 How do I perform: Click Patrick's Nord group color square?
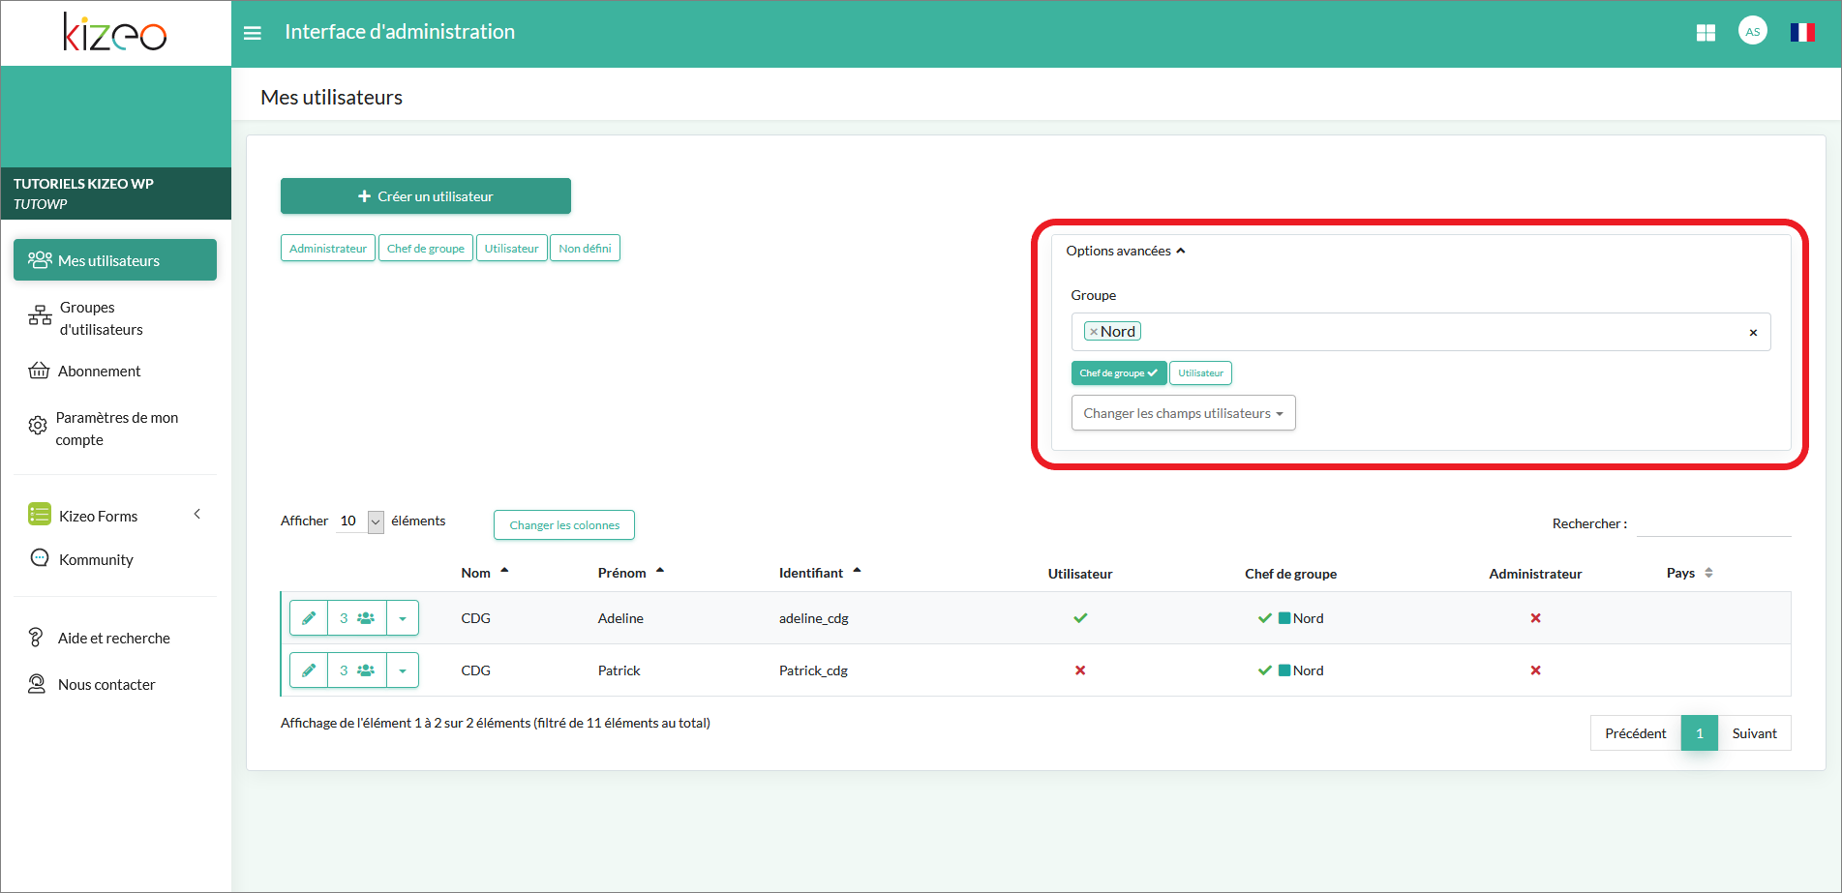click(x=1284, y=670)
